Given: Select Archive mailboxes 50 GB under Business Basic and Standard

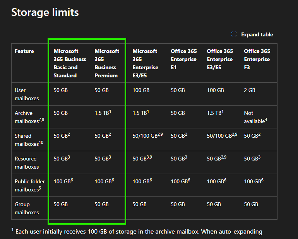Looking at the screenshot, I should (61, 113).
